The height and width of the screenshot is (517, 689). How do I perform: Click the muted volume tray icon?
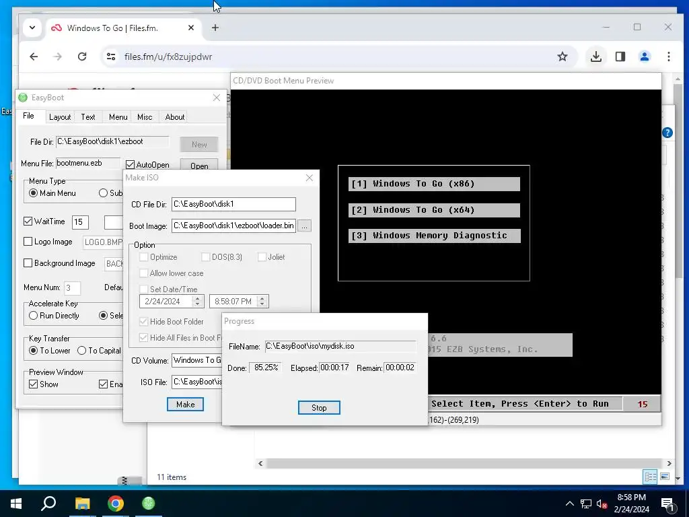(x=602, y=504)
